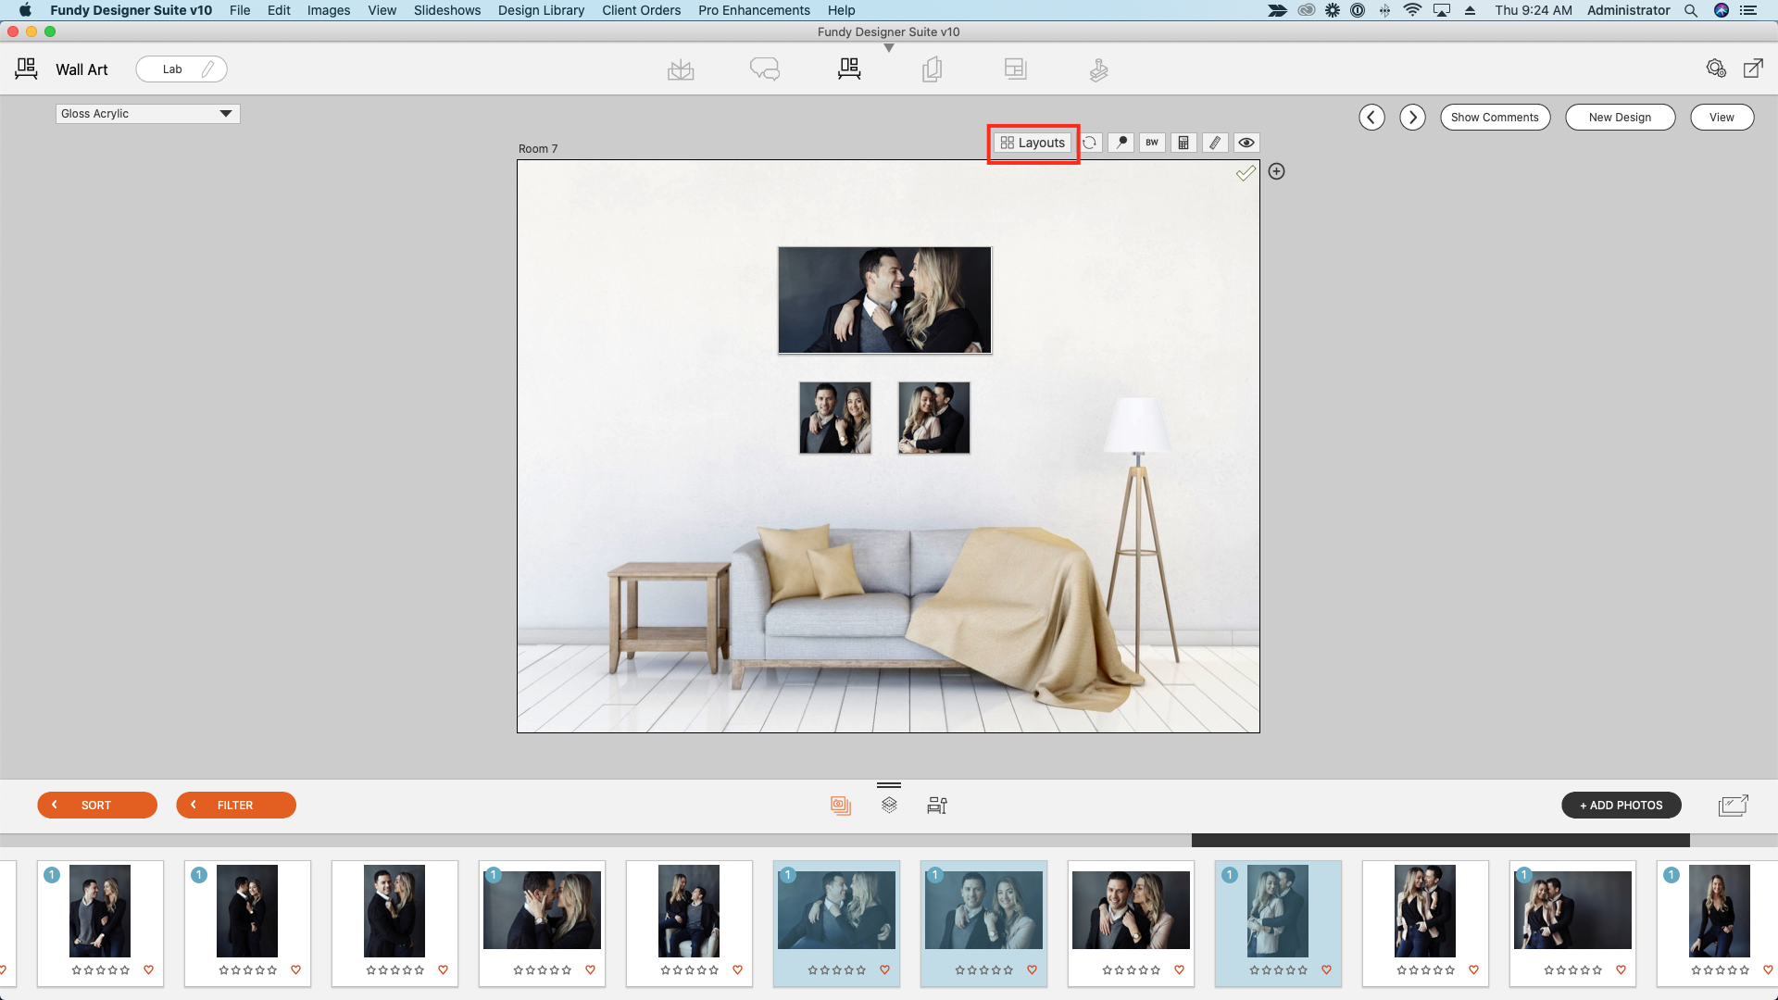Viewport: 1778px width, 1000px height.
Task: Open the Gloss Acrylic material dropdown
Action: (x=147, y=114)
